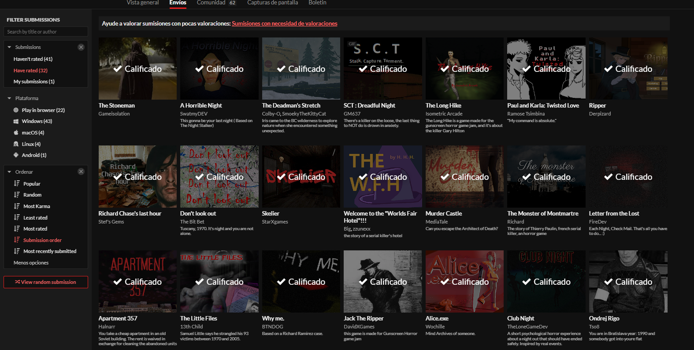Screen dimensions: 694x350
Task: Open the Club Night thumbnail
Action: [546, 281]
